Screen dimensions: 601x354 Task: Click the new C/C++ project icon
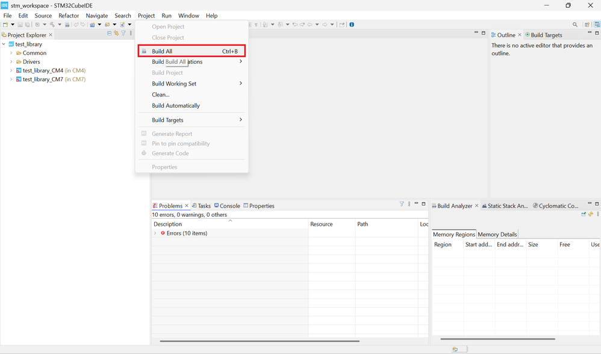(x=92, y=25)
